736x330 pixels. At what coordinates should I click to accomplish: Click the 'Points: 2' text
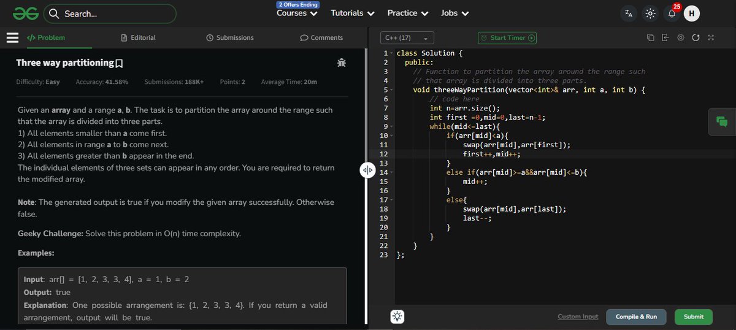(232, 82)
